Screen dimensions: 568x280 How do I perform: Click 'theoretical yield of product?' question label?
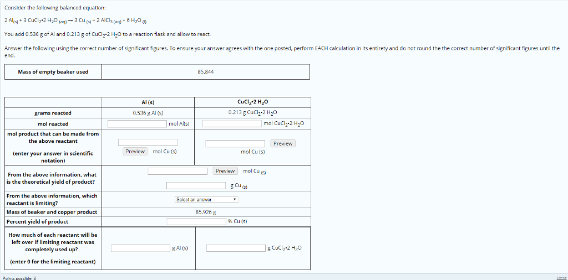[x=50, y=178]
